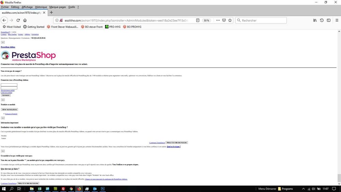Open the Formation link
Image resolution: width=341 pixels, height=192 pixels.
[x=35, y=34]
